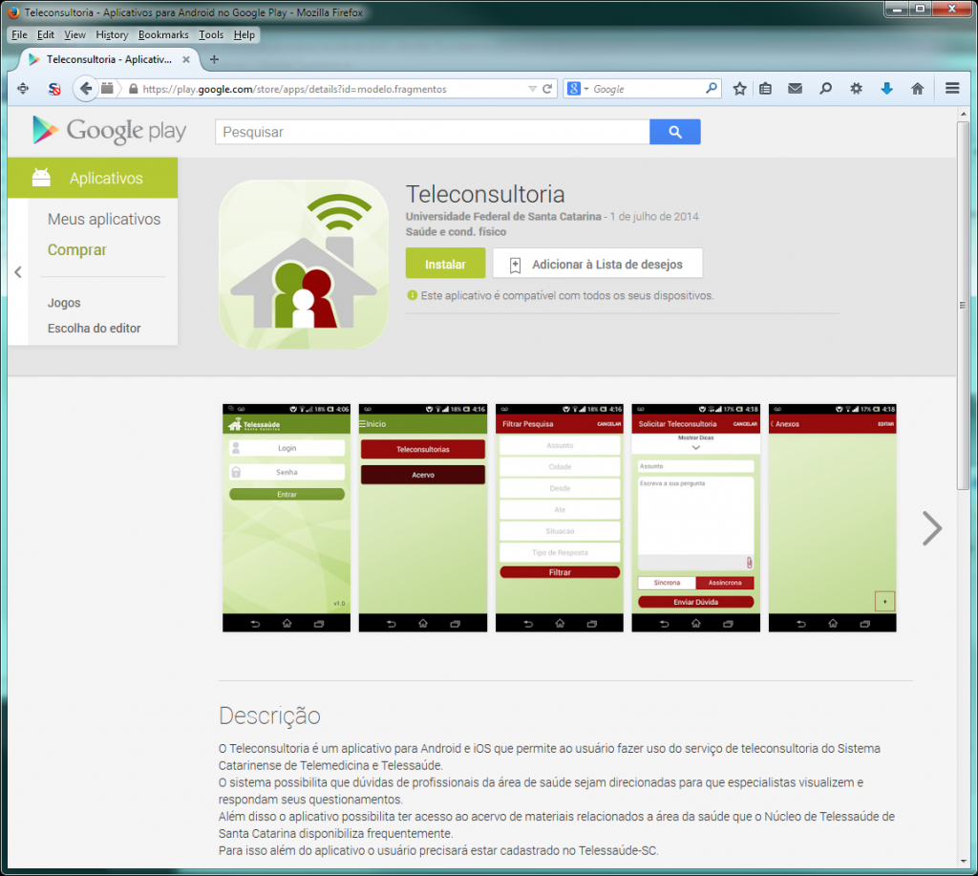Viewport: 978px width, 876px height.
Task: Click the blue Play Store search button
Action: click(x=675, y=132)
